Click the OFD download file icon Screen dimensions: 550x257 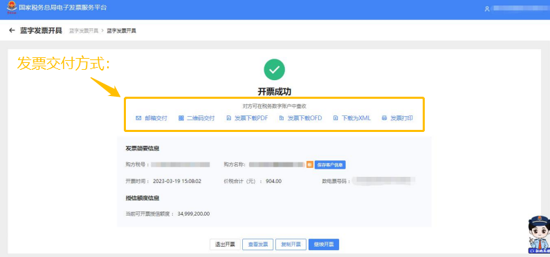pyautogui.click(x=282, y=118)
